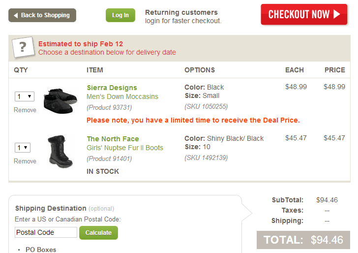Click the Postal Code input field
This screenshot has width=358, height=253.
pyautogui.click(x=46, y=232)
